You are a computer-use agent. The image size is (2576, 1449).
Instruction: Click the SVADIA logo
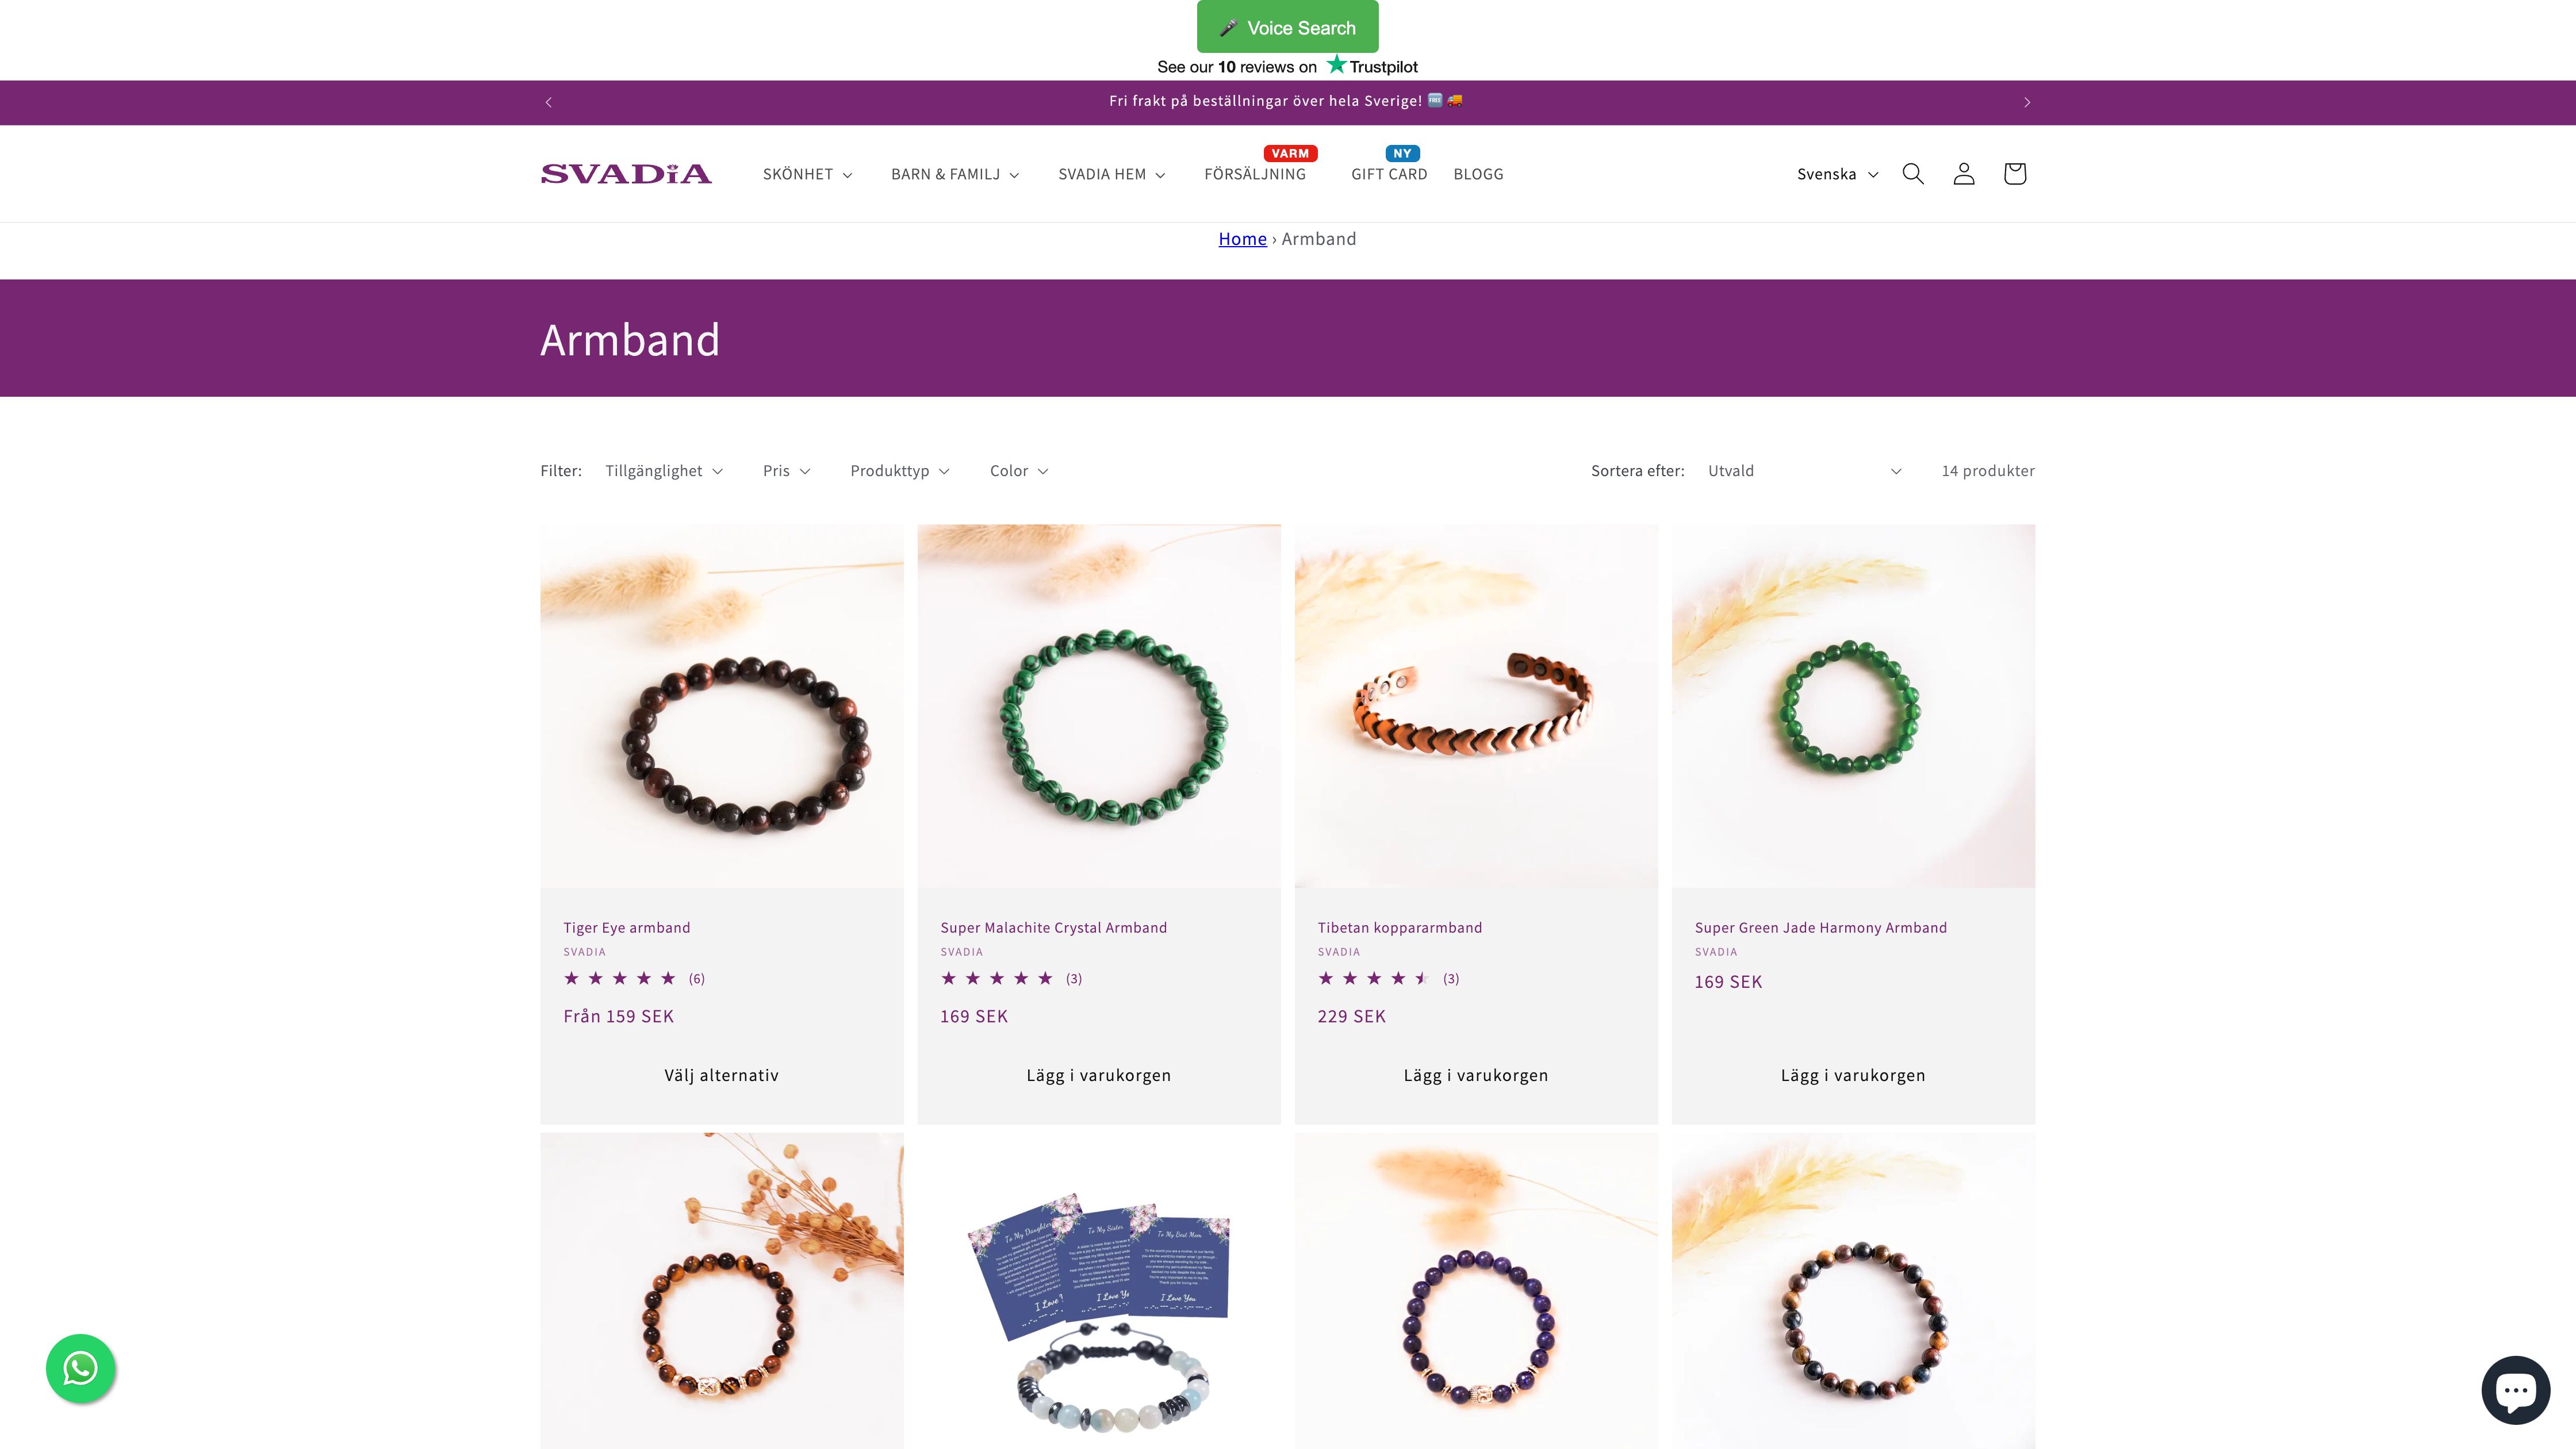point(626,174)
